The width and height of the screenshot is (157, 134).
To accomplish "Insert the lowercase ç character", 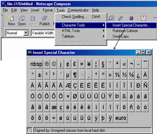I will (x=61, y=107).
